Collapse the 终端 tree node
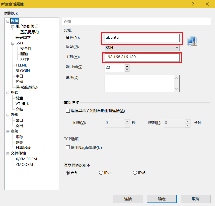The height and width of the screenshot is (206, 215). [x=8, y=93]
